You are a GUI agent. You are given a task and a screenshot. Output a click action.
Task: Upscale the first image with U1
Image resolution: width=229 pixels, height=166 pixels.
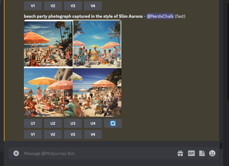coord(33,123)
